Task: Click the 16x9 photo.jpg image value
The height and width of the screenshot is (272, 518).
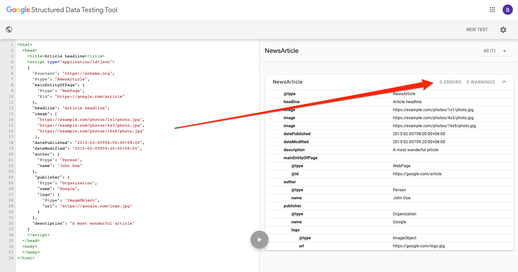Action: pyautogui.click(x=434, y=126)
